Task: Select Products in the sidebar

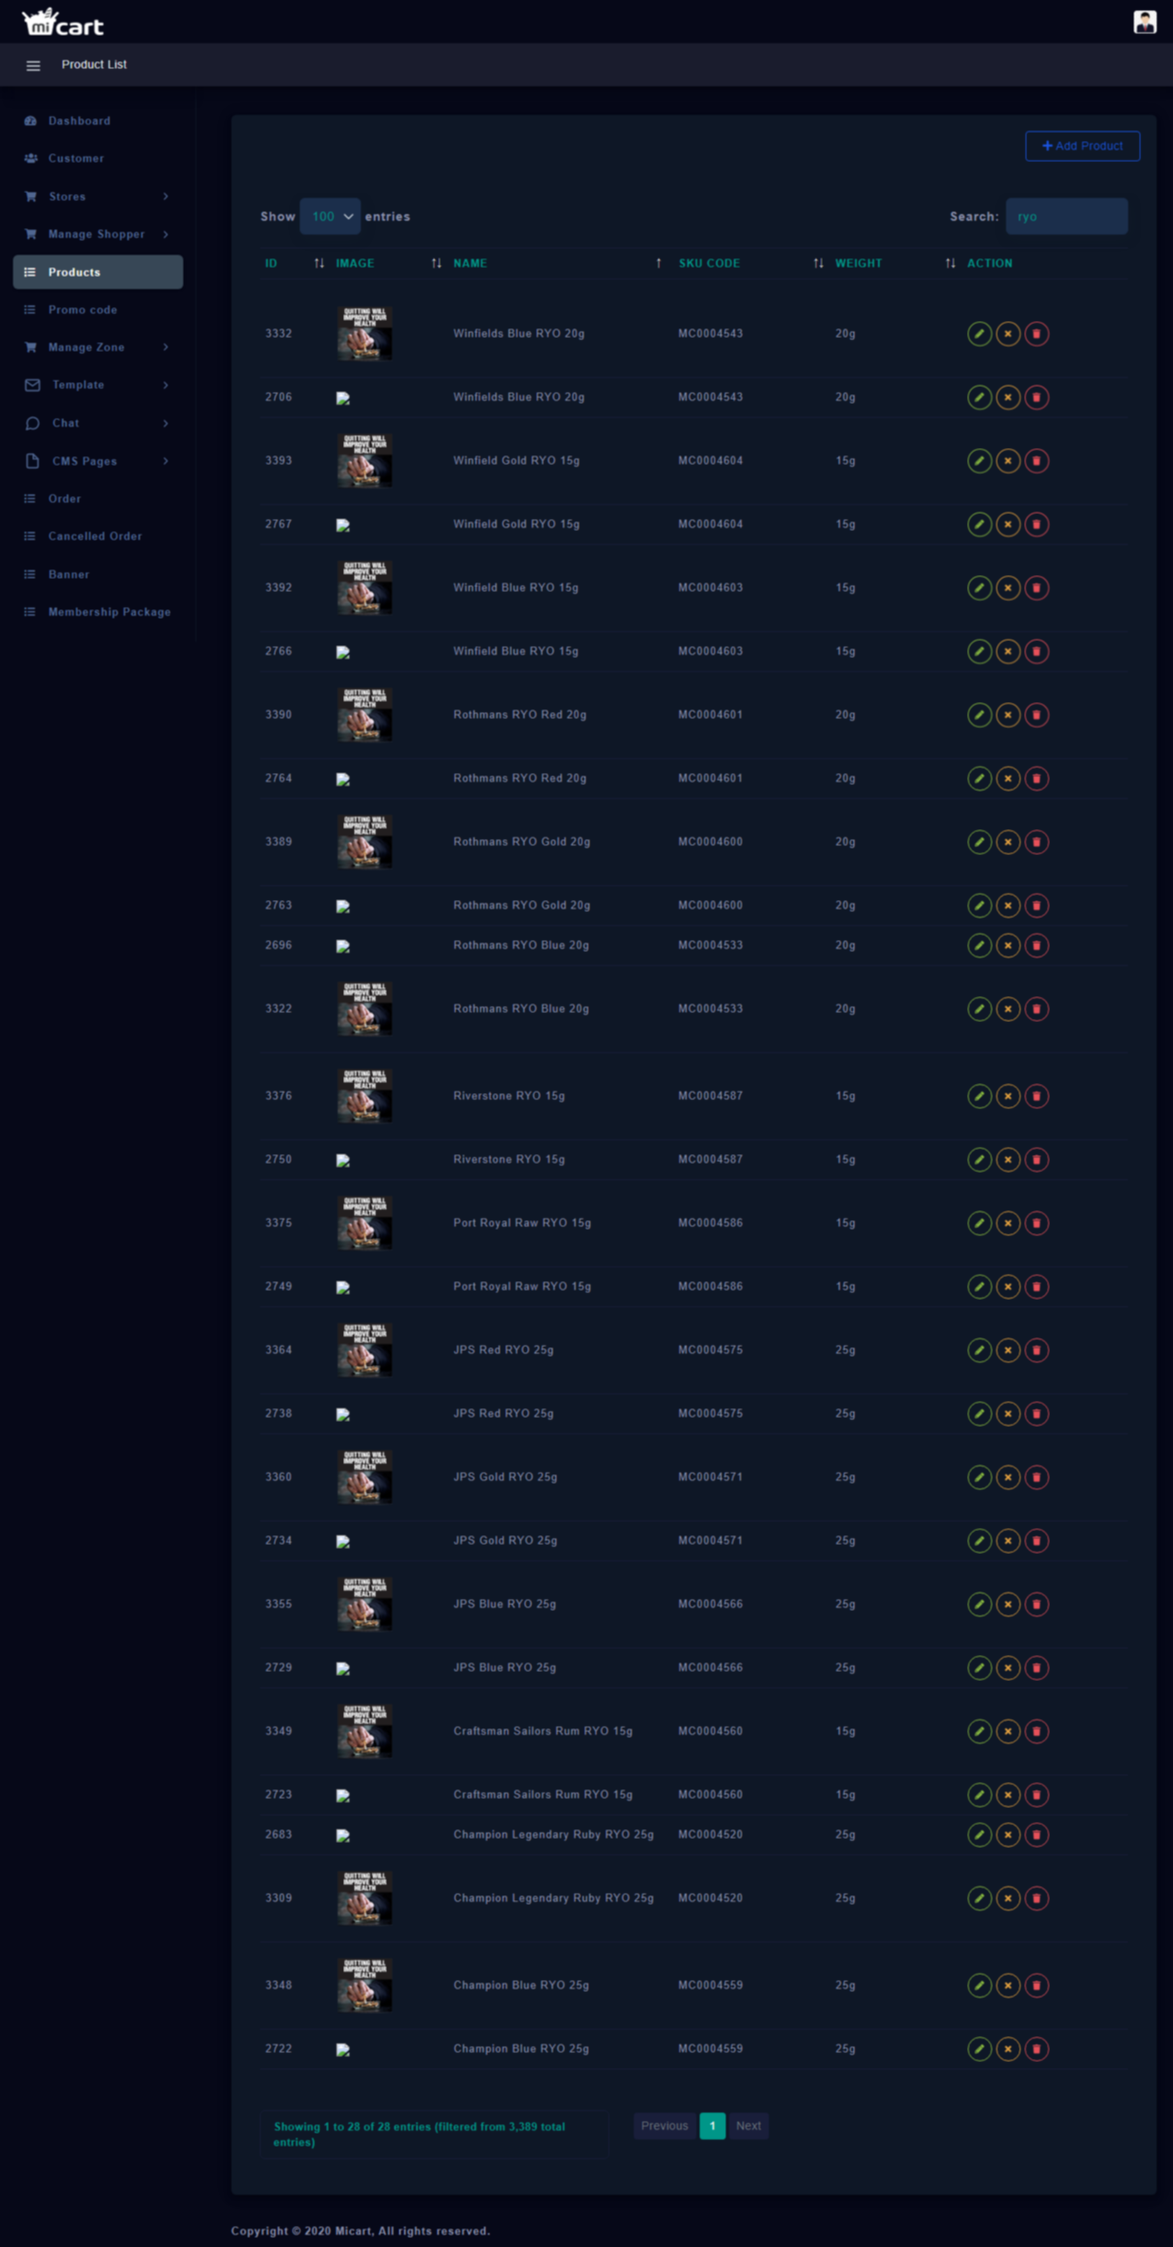Action: pyautogui.click(x=98, y=272)
